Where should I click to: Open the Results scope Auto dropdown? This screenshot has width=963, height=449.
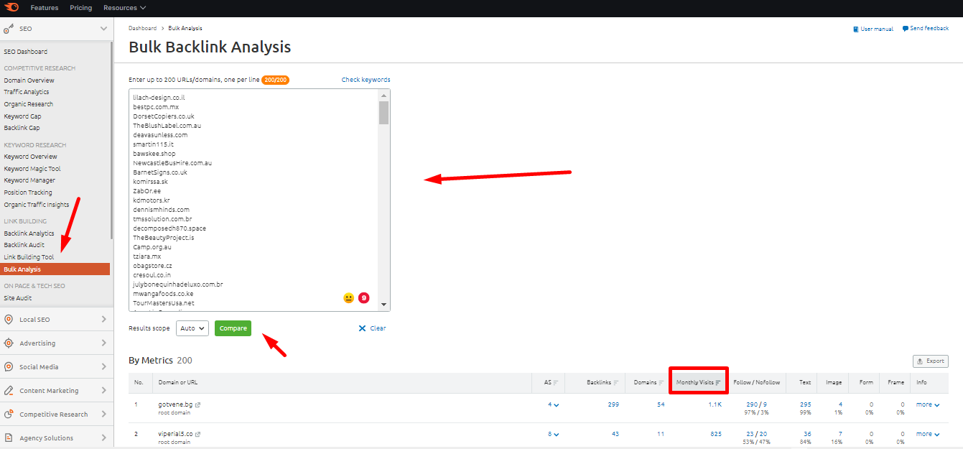coord(192,328)
